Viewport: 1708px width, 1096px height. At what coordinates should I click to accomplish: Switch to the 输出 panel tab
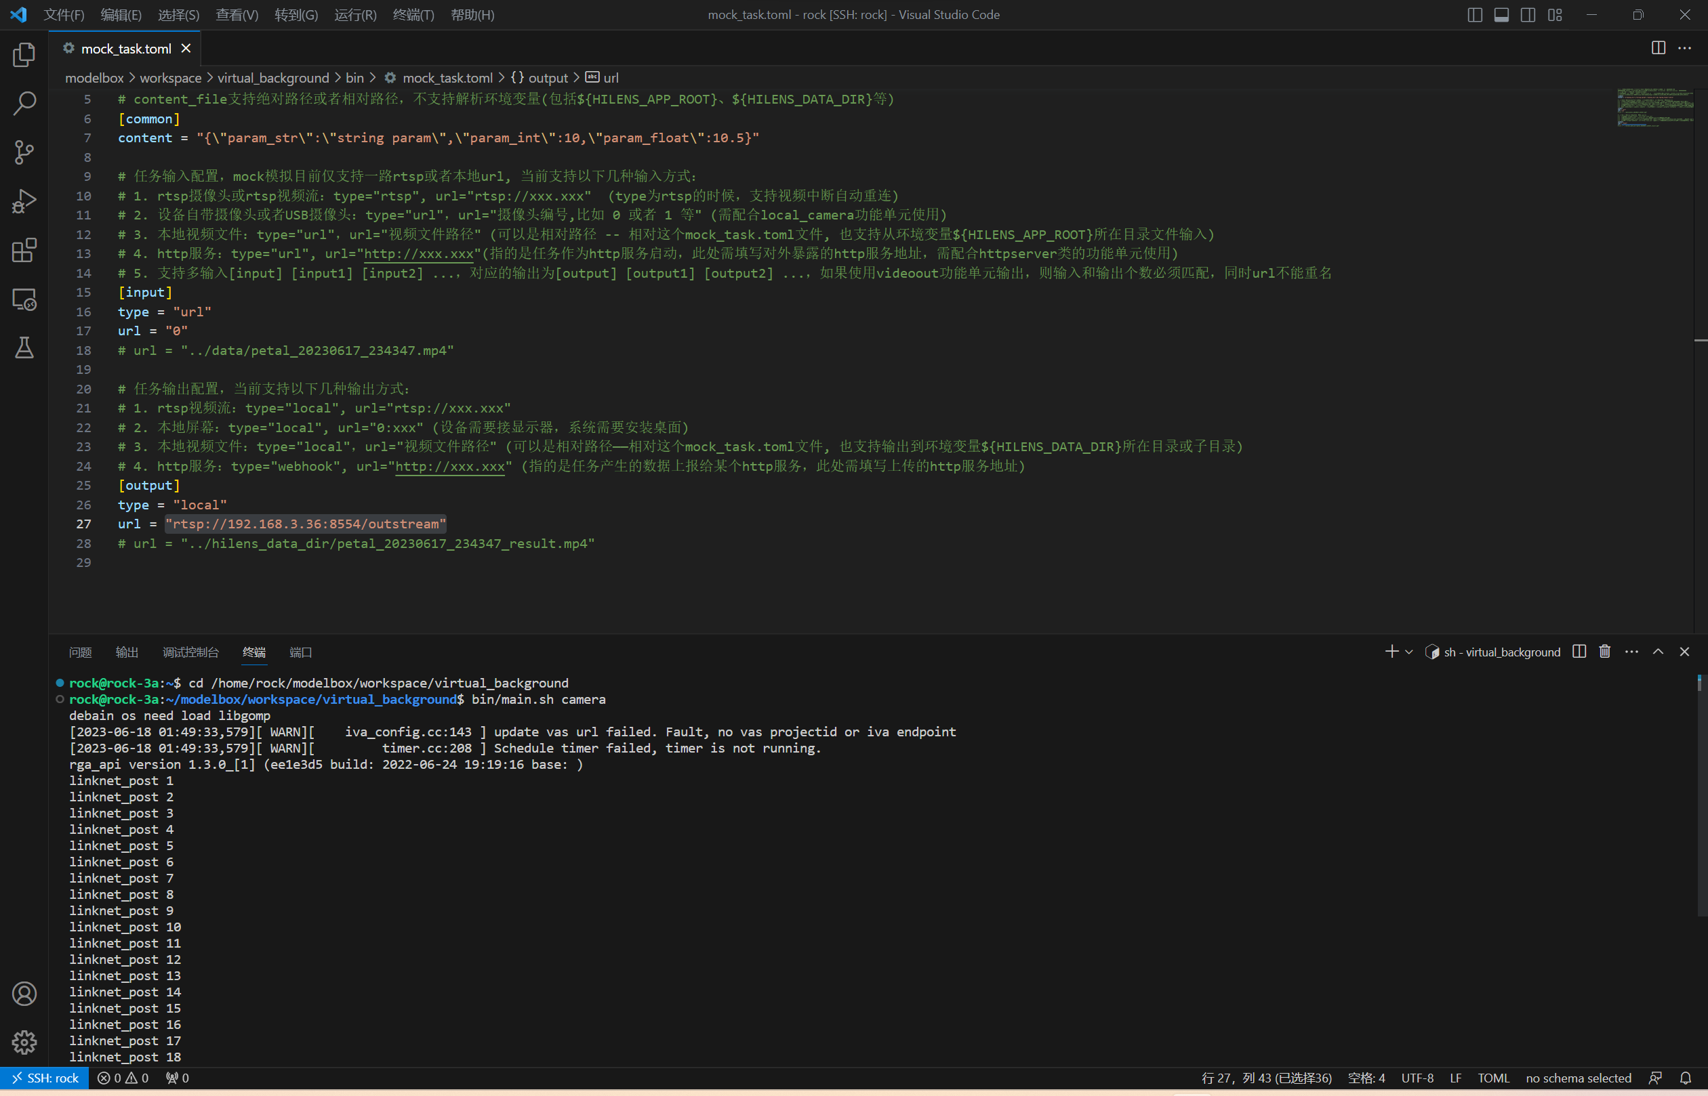127,652
